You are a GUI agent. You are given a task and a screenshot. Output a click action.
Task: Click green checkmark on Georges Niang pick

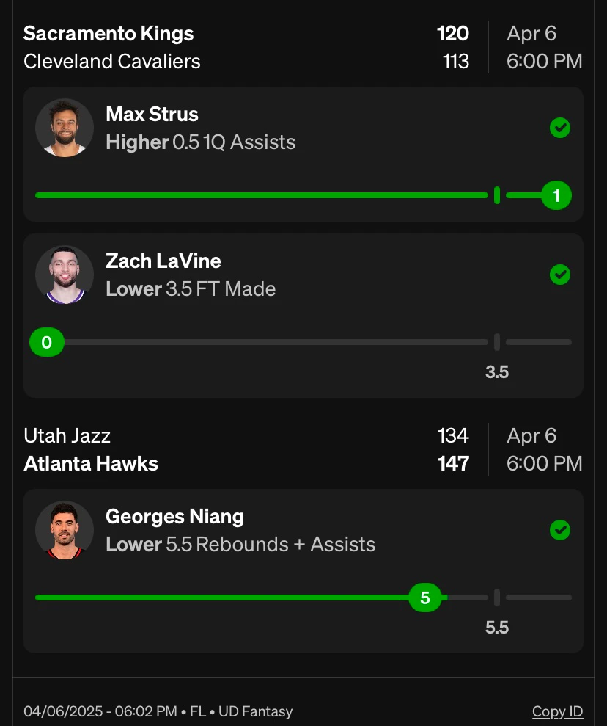coord(560,530)
